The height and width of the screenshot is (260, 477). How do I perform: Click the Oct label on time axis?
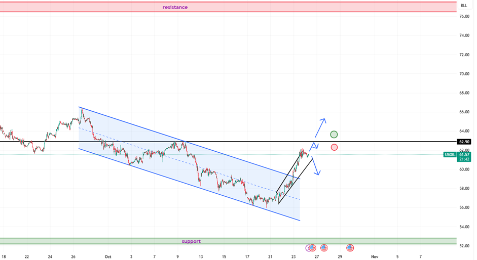tap(107, 256)
